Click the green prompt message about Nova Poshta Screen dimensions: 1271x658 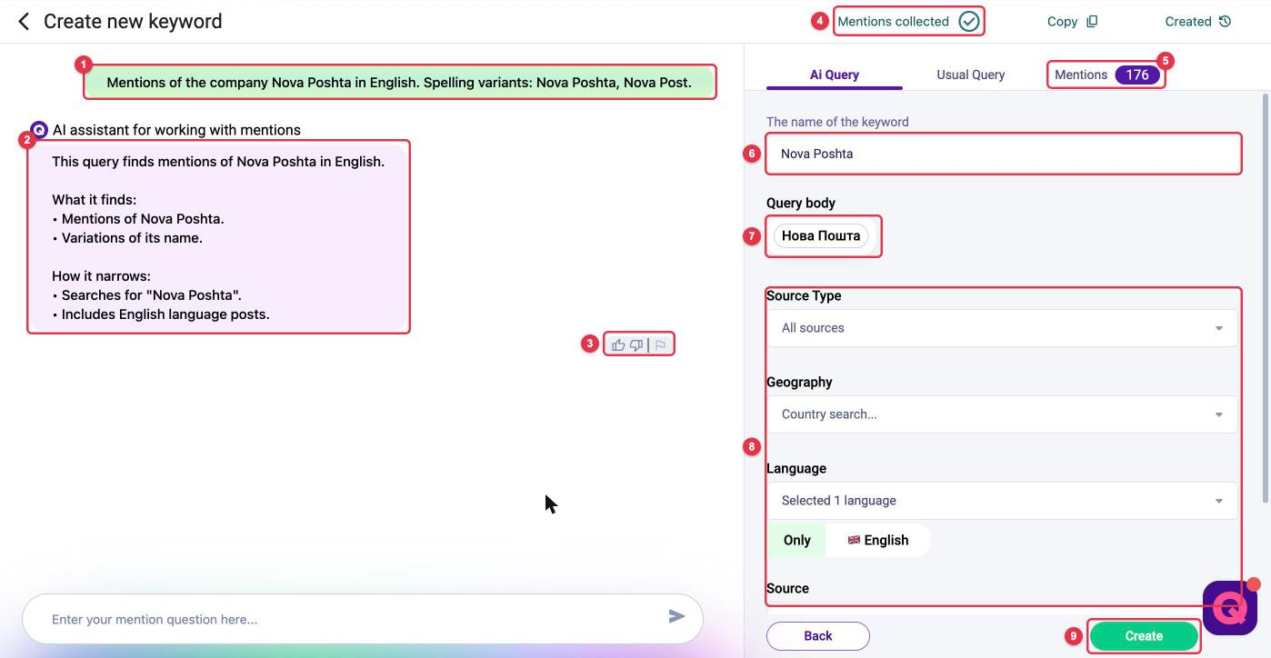399,82
